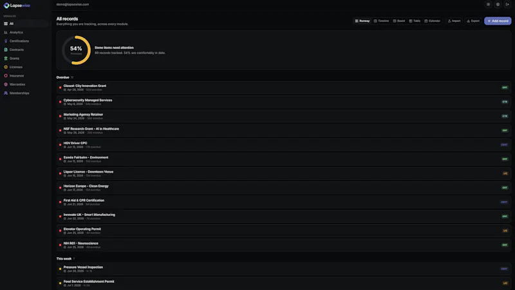This screenshot has height=290, width=515.
Task: Open Analytics chart icon in sidebar
Action: [6, 32]
